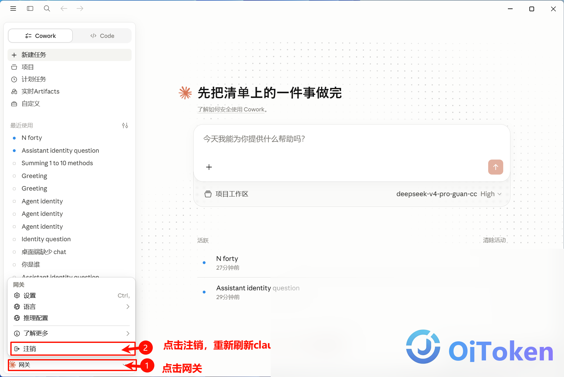Open the recent list filter icon

click(x=125, y=125)
